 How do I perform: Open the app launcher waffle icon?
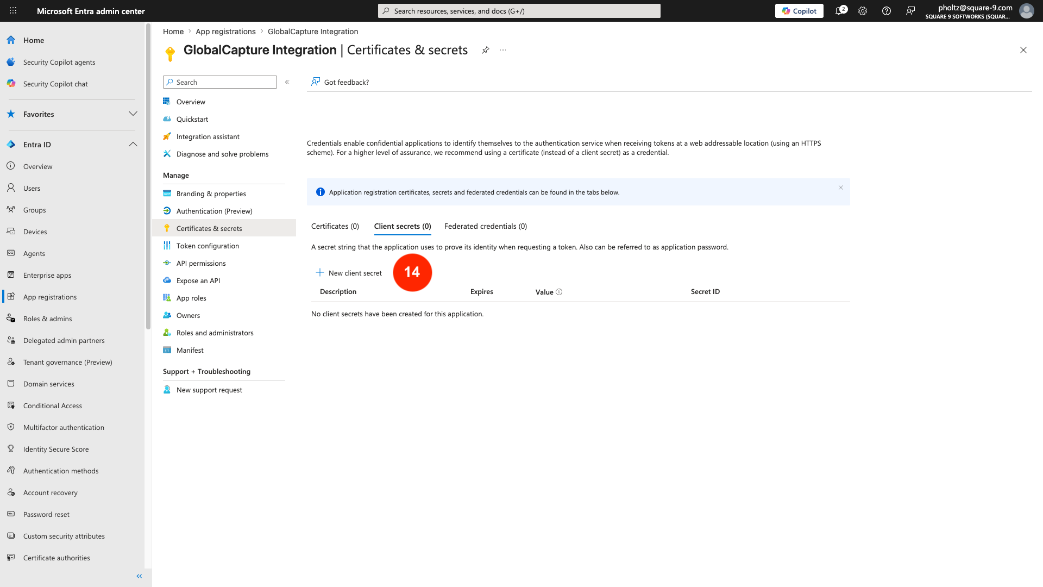pos(13,11)
